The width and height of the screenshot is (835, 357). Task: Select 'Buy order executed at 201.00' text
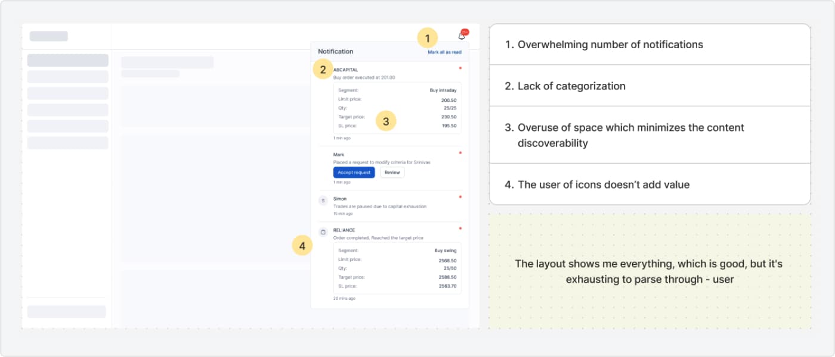[364, 77]
